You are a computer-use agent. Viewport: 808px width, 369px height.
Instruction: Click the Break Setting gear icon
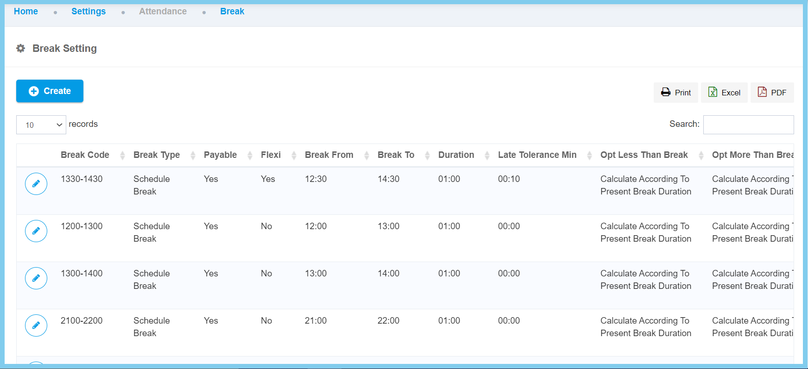click(21, 48)
